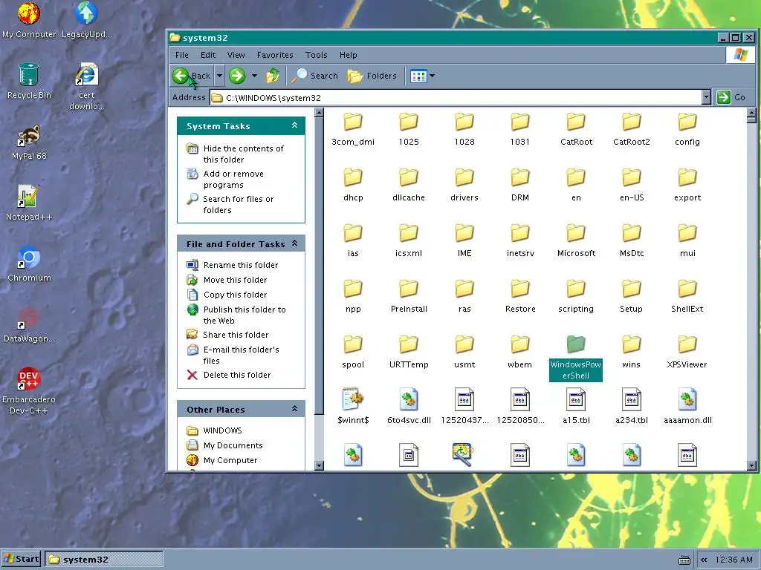
Task: Select the scripting folder
Action: (576, 296)
